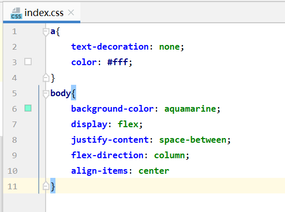Click the CSS file icon on index.css tab
This screenshot has width=285, height=212.
(x=16, y=13)
